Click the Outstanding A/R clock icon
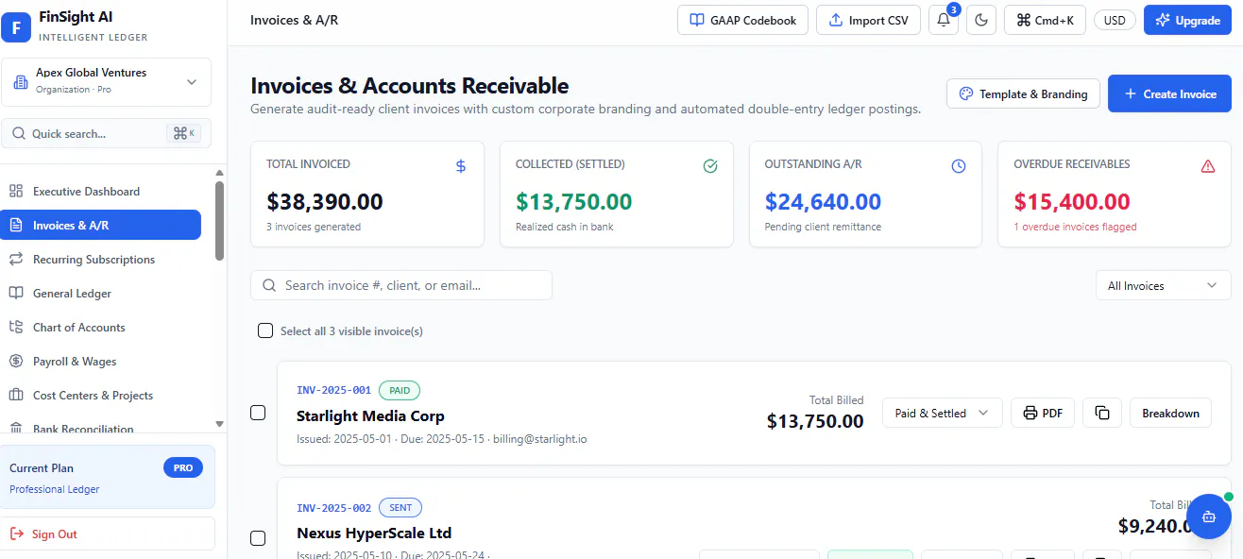Screen dimensions: 1243x559 click(x=959, y=166)
